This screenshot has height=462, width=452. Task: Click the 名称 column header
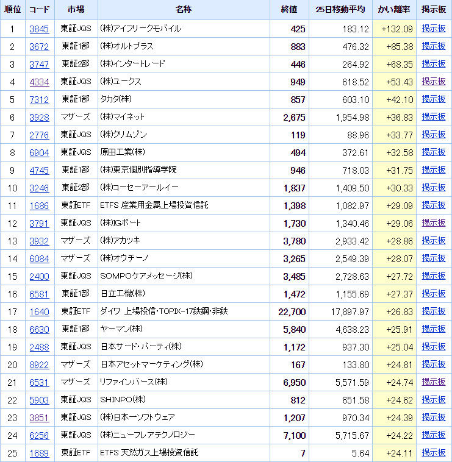[x=184, y=9]
